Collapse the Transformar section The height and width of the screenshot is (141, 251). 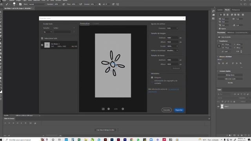(x=218, y=41)
